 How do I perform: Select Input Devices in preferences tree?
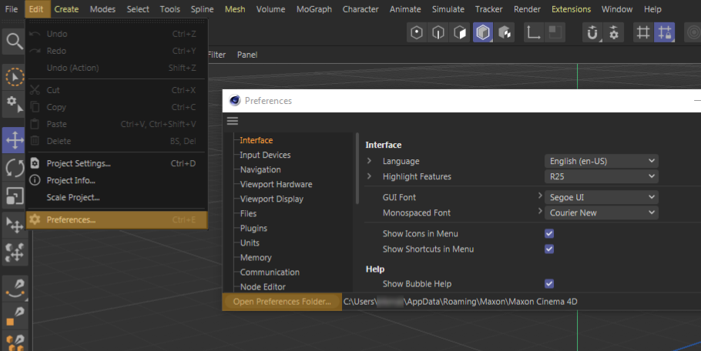[265, 155]
